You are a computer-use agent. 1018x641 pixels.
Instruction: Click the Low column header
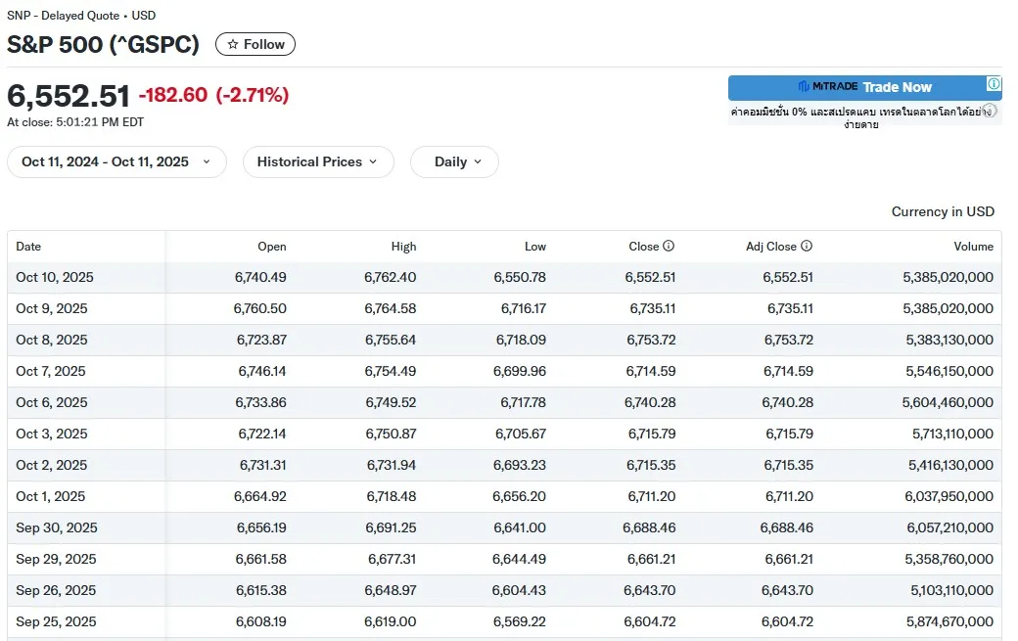[534, 247]
